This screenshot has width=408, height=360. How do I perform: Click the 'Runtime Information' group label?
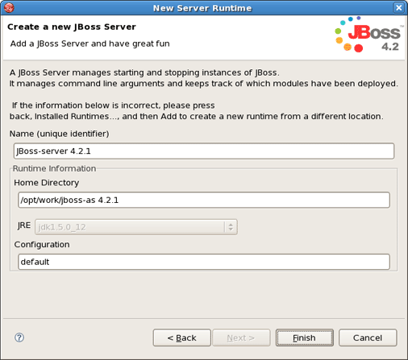pos(54,168)
